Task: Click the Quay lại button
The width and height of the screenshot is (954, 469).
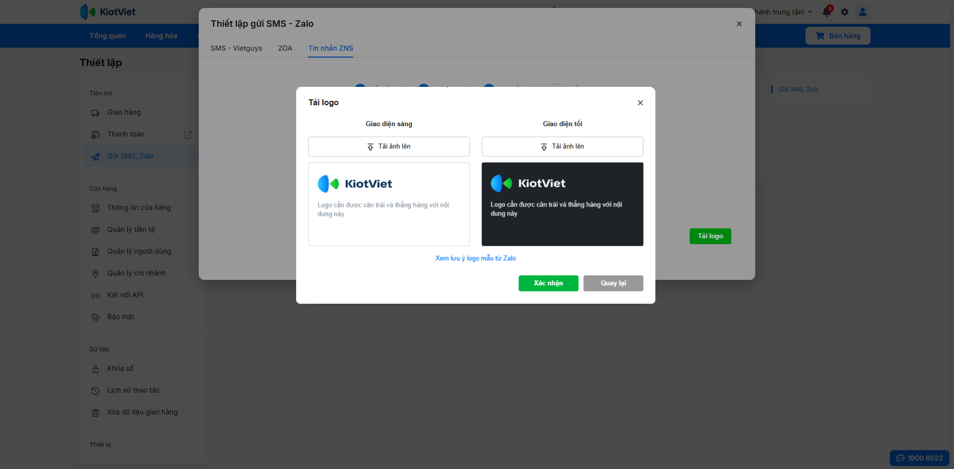Action: (x=613, y=283)
